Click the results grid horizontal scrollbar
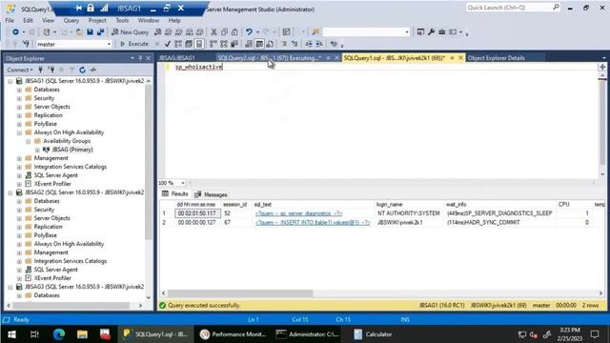610x343 pixels. (240, 293)
